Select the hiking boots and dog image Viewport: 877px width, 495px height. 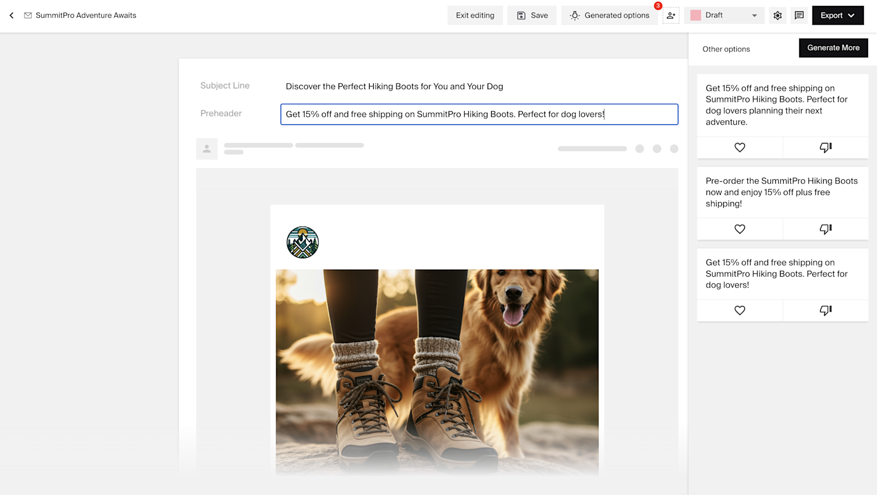pos(437,372)
